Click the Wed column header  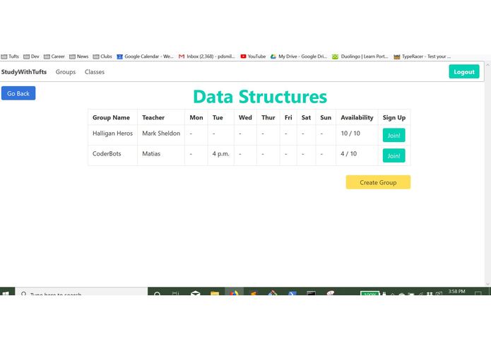tap(245, 117)
